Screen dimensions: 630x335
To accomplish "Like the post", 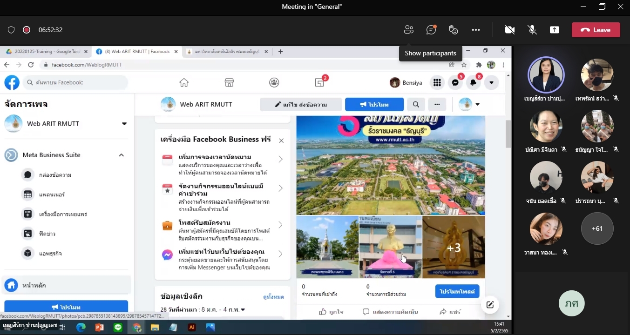I will click(x=331, y=312).
